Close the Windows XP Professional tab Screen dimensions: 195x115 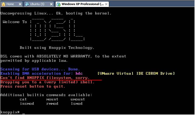click(x=106, y=4)
